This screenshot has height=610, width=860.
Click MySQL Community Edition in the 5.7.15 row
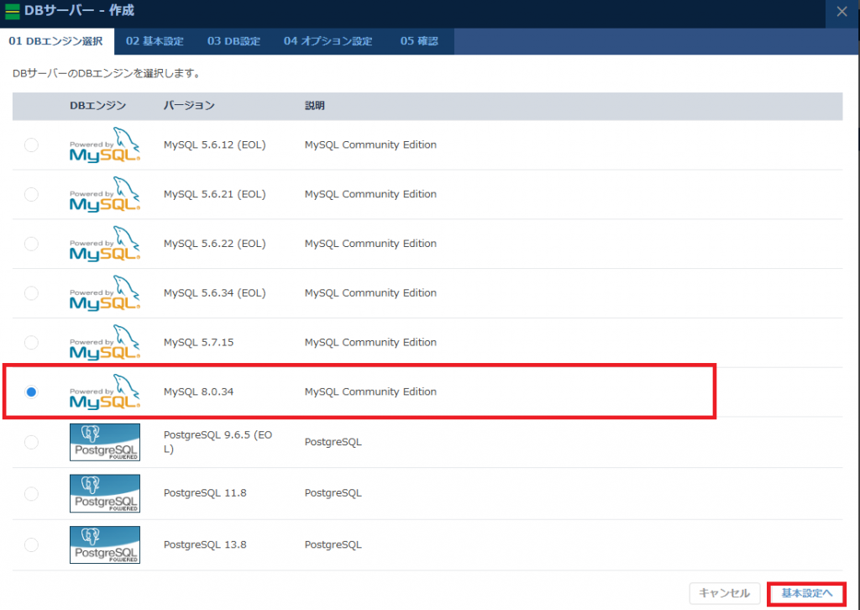tap(370, 342)
